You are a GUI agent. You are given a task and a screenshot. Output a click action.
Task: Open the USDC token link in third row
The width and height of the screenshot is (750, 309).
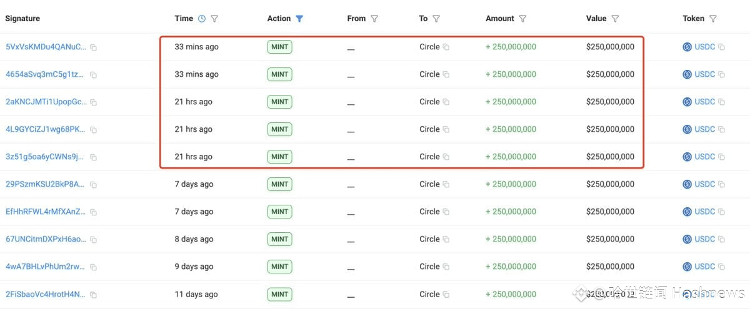coord(705,102)
